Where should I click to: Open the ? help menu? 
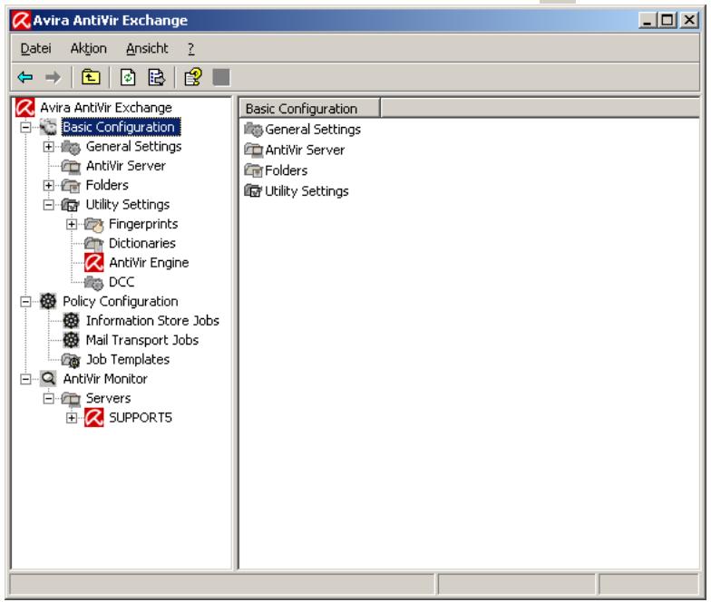click(190, 48)
